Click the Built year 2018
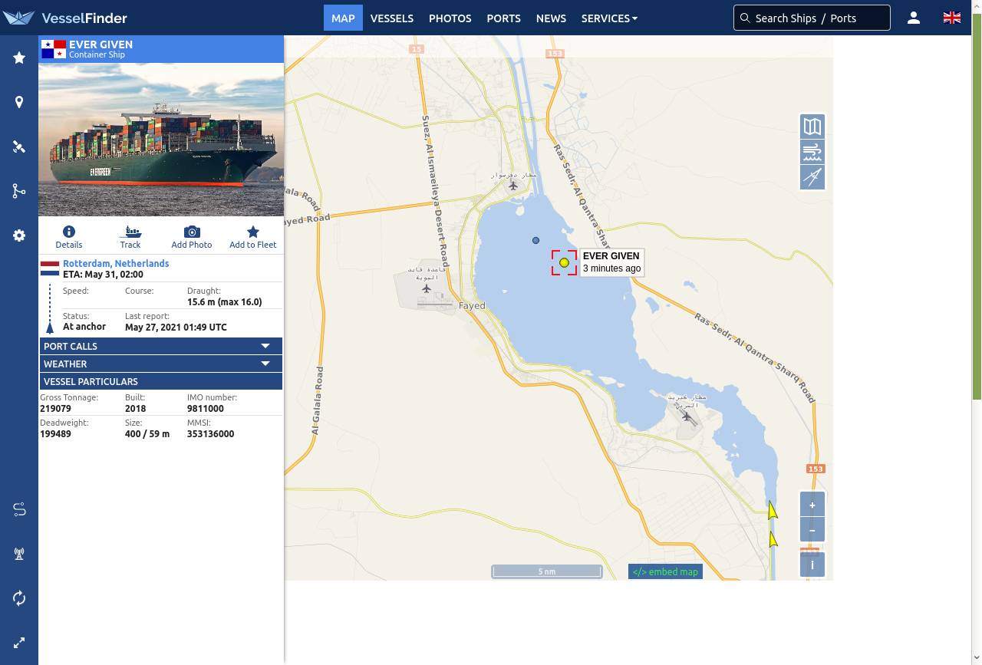Image resolution: width=982 pixels, height=665 pixels. pos(135,409)
